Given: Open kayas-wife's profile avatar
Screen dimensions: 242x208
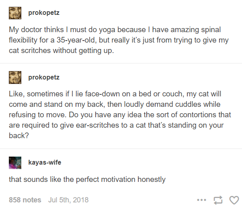Looking at the screenshot, I should coord(15,163).
